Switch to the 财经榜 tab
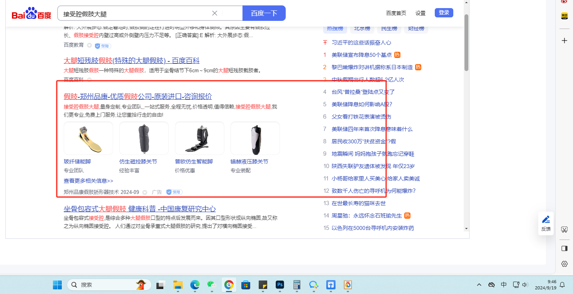This screenshot has width=573, height=294. pyautogui.click(x=416, y=29)
